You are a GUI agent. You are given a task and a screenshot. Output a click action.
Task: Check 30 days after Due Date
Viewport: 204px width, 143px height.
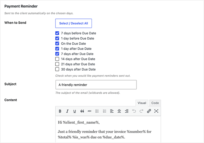coord(57,69)
